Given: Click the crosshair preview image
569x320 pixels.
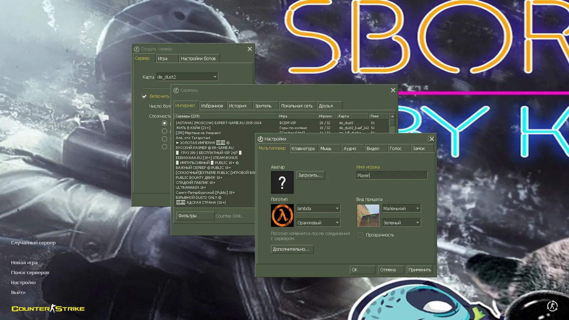Looking at the screenshot, I should tap(368, 215).
